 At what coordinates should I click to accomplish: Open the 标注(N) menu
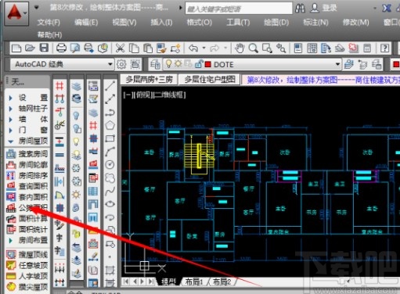[315, 23]
